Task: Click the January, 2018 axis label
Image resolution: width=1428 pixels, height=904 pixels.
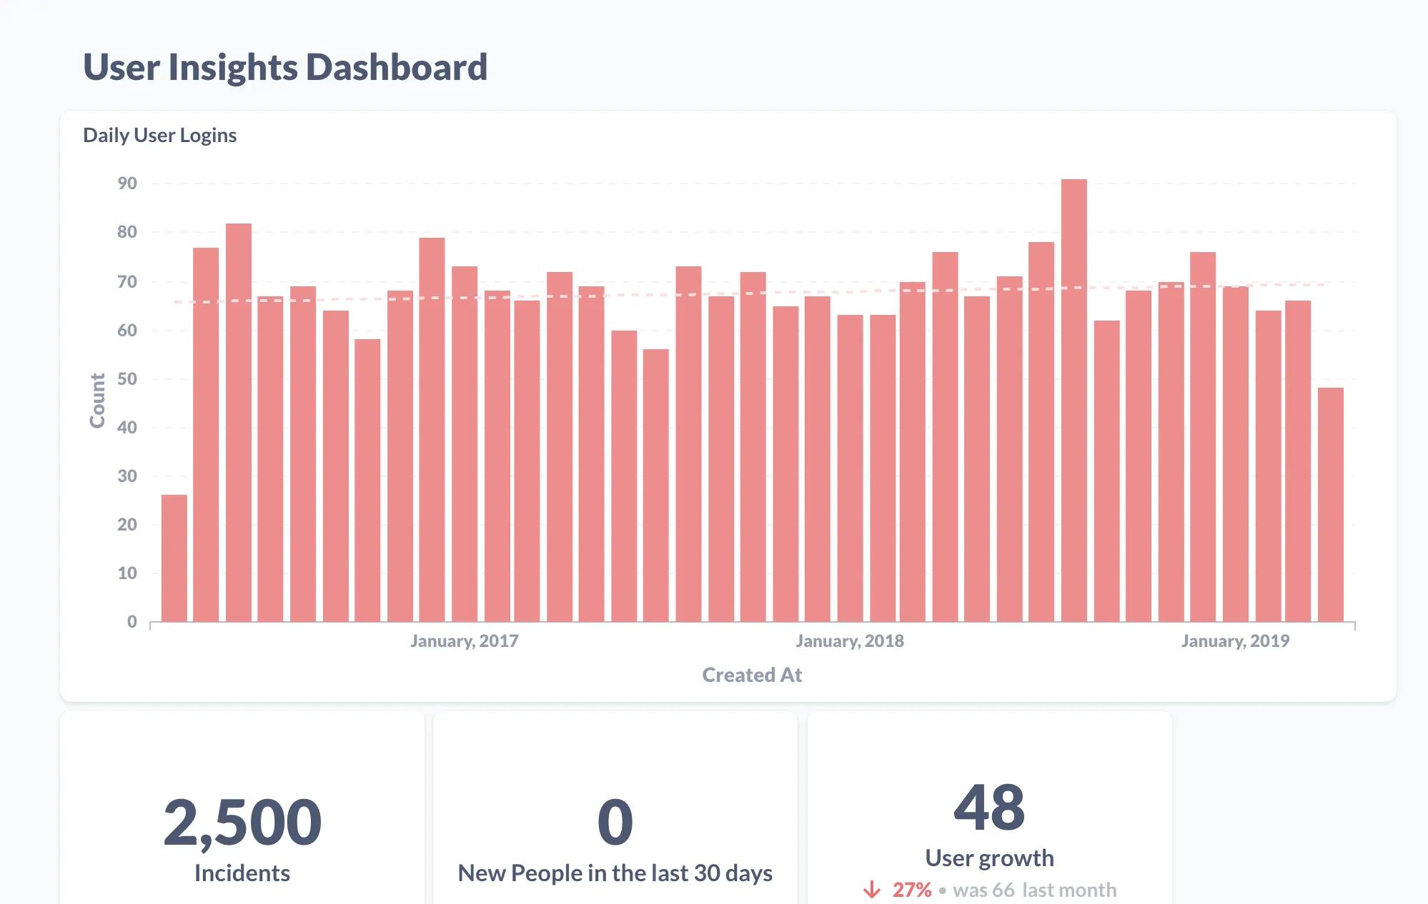Action: coord(850,641)
